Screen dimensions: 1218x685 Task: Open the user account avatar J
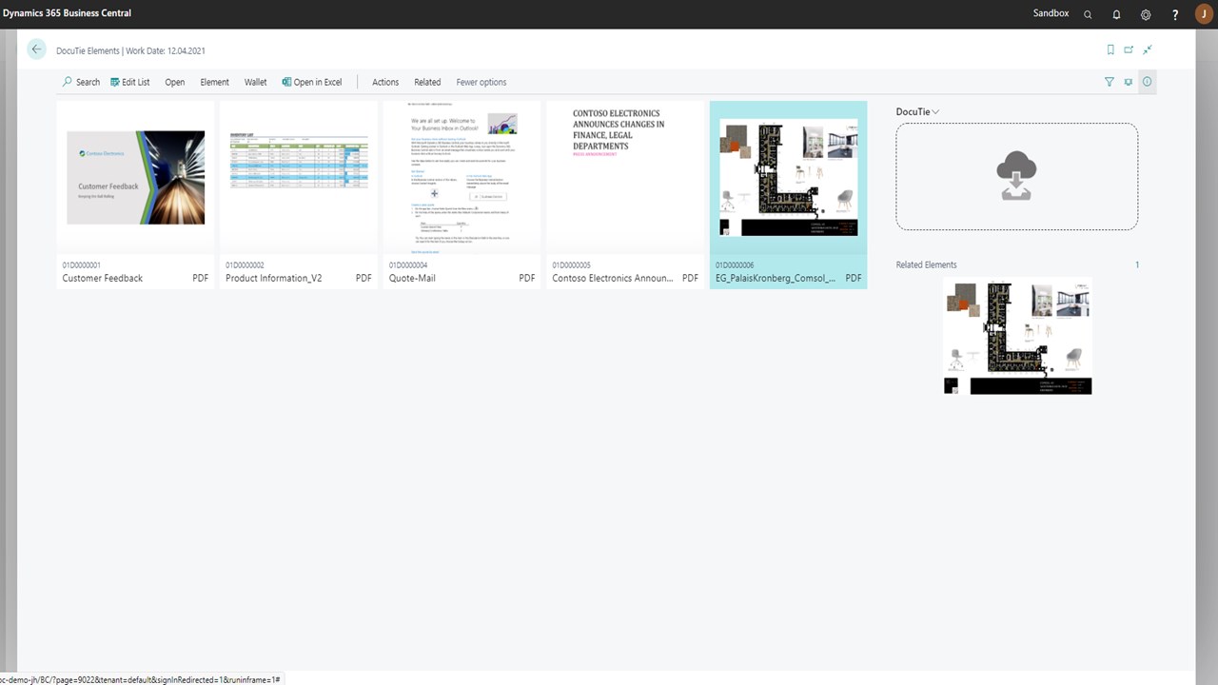coord(1202,14)
